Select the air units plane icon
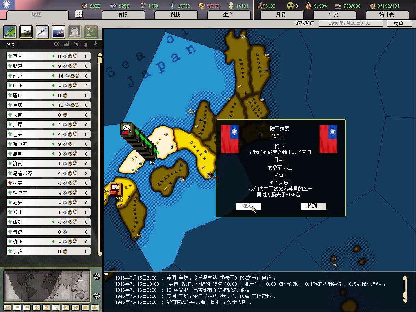The image size is (416, 312). point(42,32)
